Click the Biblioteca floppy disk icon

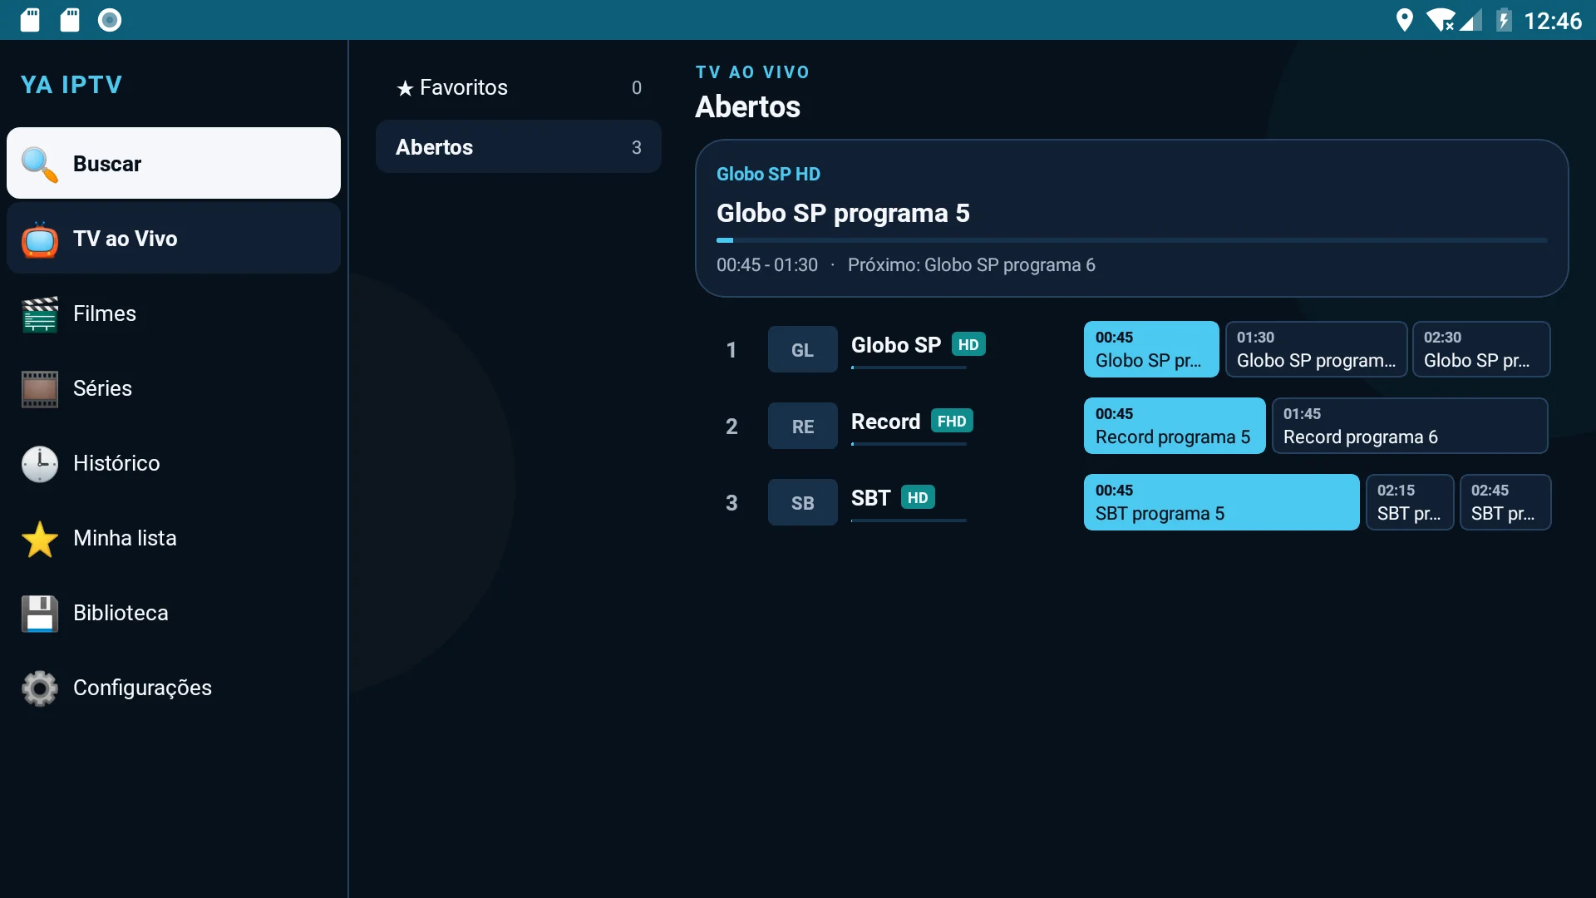39,613
